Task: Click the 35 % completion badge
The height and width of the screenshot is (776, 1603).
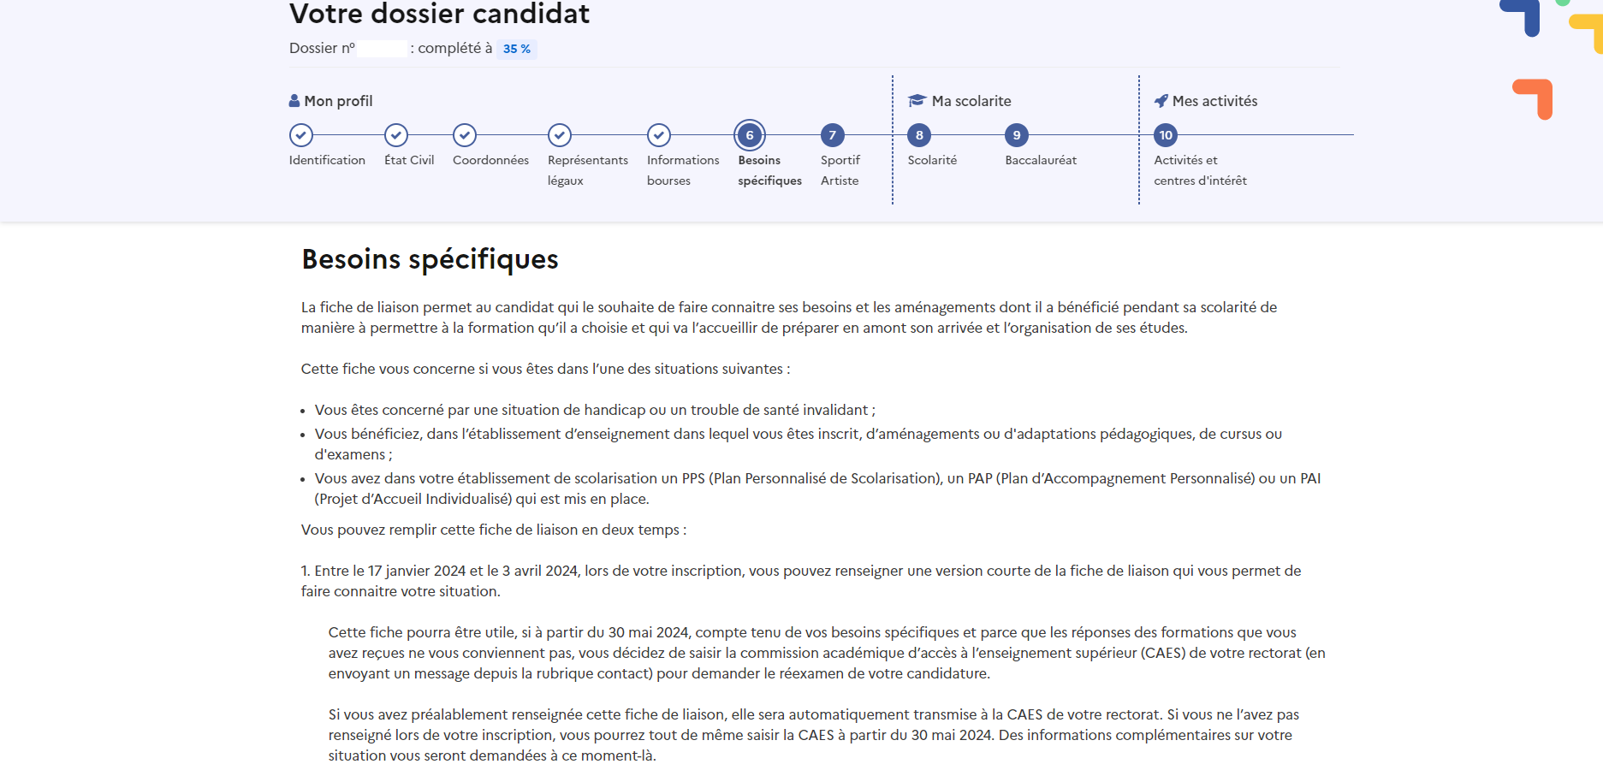Action: [516, 49]
